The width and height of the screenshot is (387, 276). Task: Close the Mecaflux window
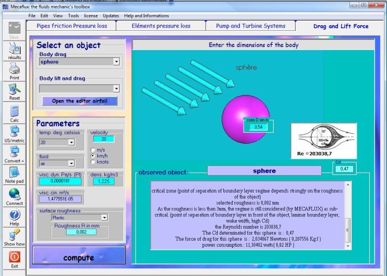coord(376,5)
